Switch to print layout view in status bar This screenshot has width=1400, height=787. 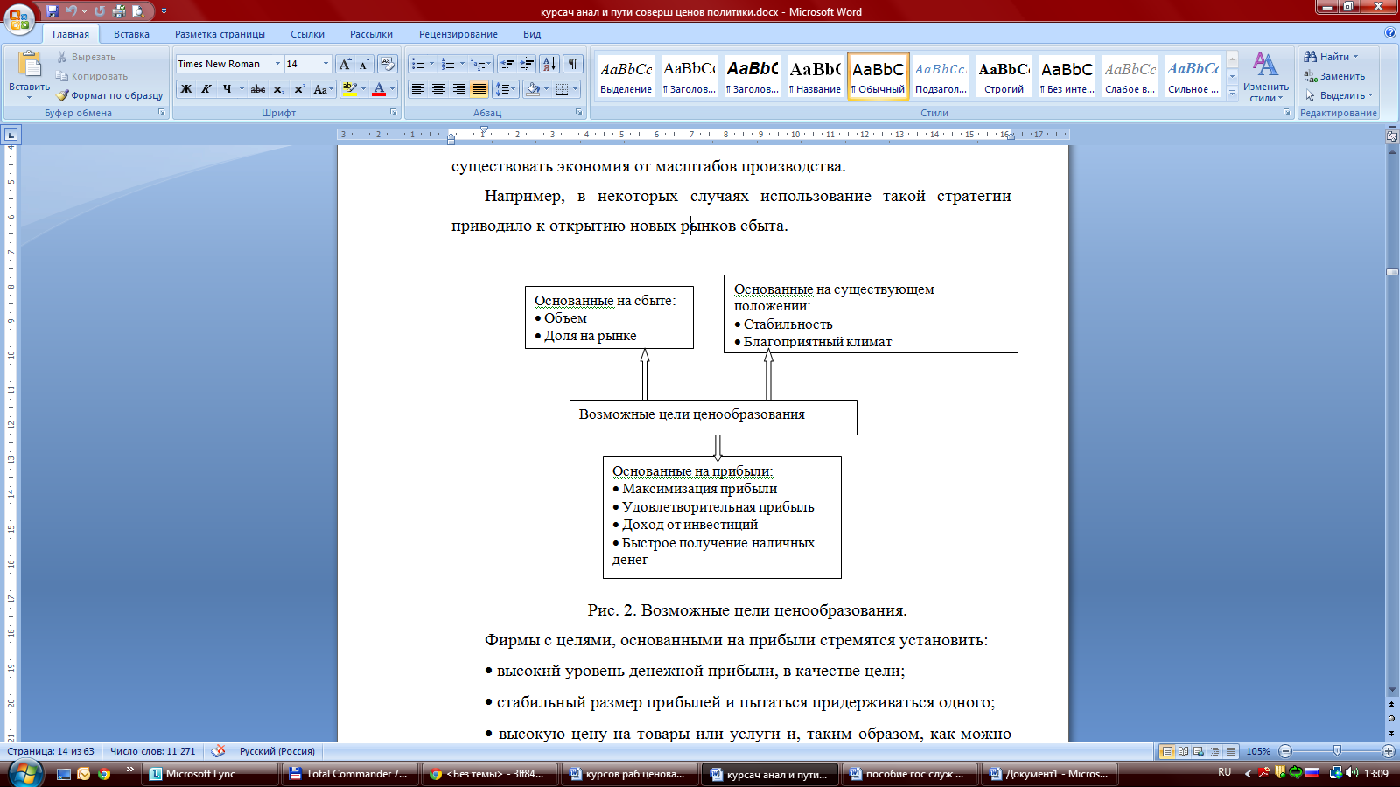(x=1167, y=751)
